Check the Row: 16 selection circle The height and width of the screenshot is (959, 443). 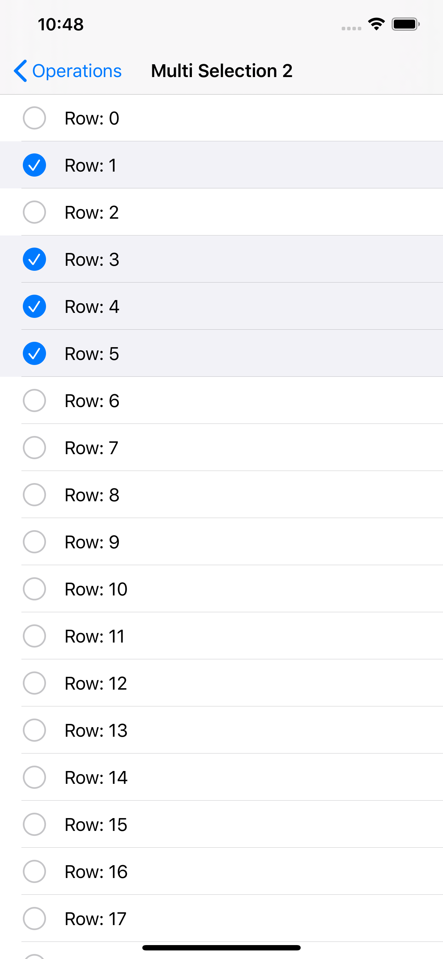34,872
